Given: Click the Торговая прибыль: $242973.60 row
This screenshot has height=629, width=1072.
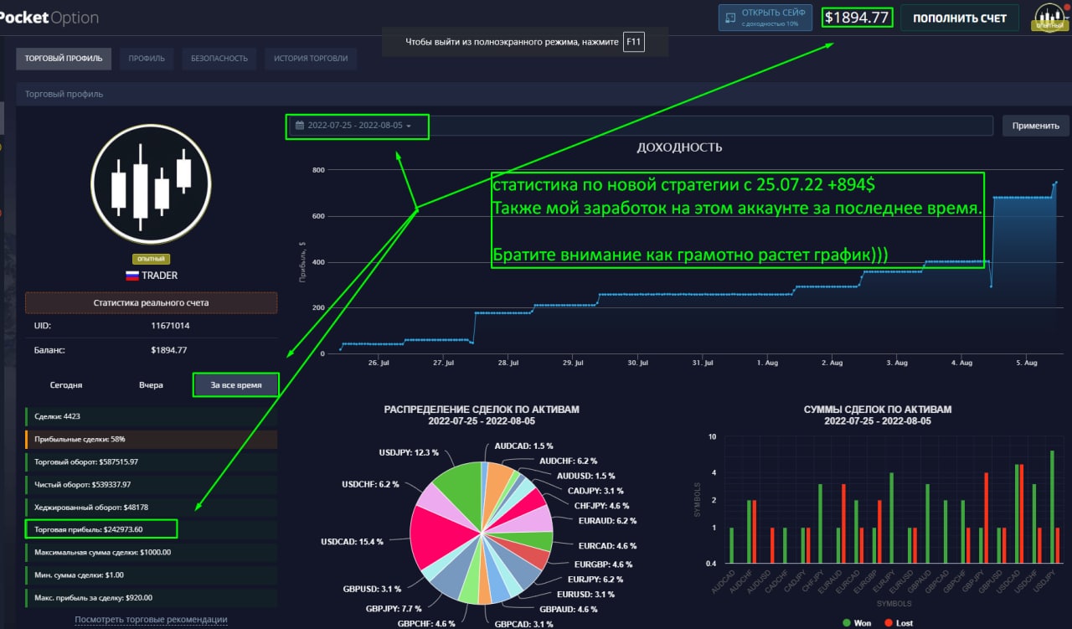Looking at the screenshot, I should [151, 529].
